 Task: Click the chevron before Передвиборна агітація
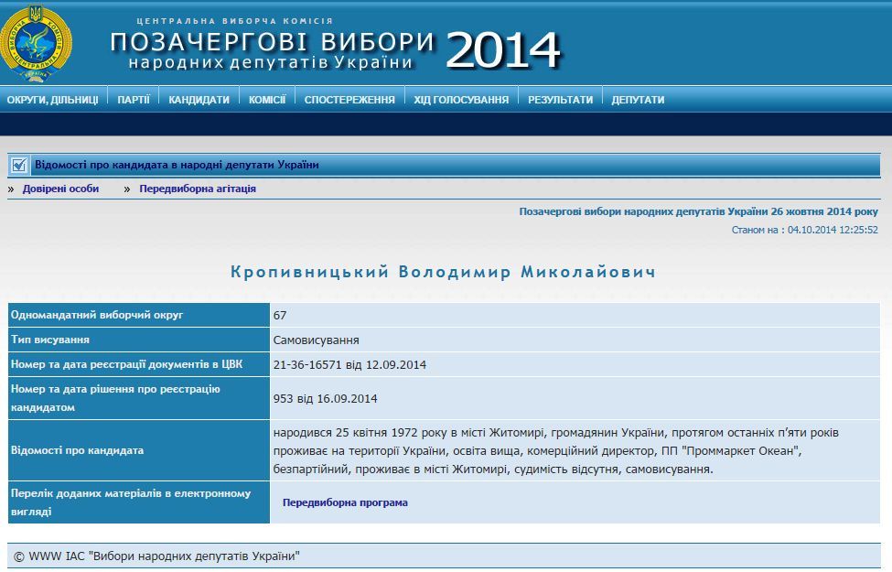(x=126, y=188)
